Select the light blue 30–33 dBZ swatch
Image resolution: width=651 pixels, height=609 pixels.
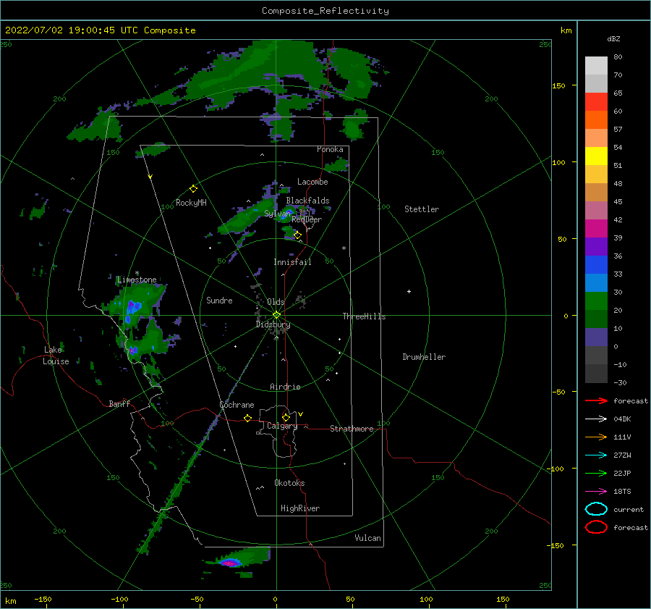tap(596, 283)
